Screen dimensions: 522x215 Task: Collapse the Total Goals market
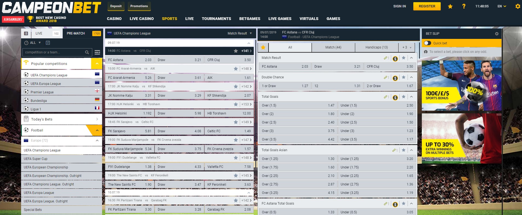tap(411, 97)
